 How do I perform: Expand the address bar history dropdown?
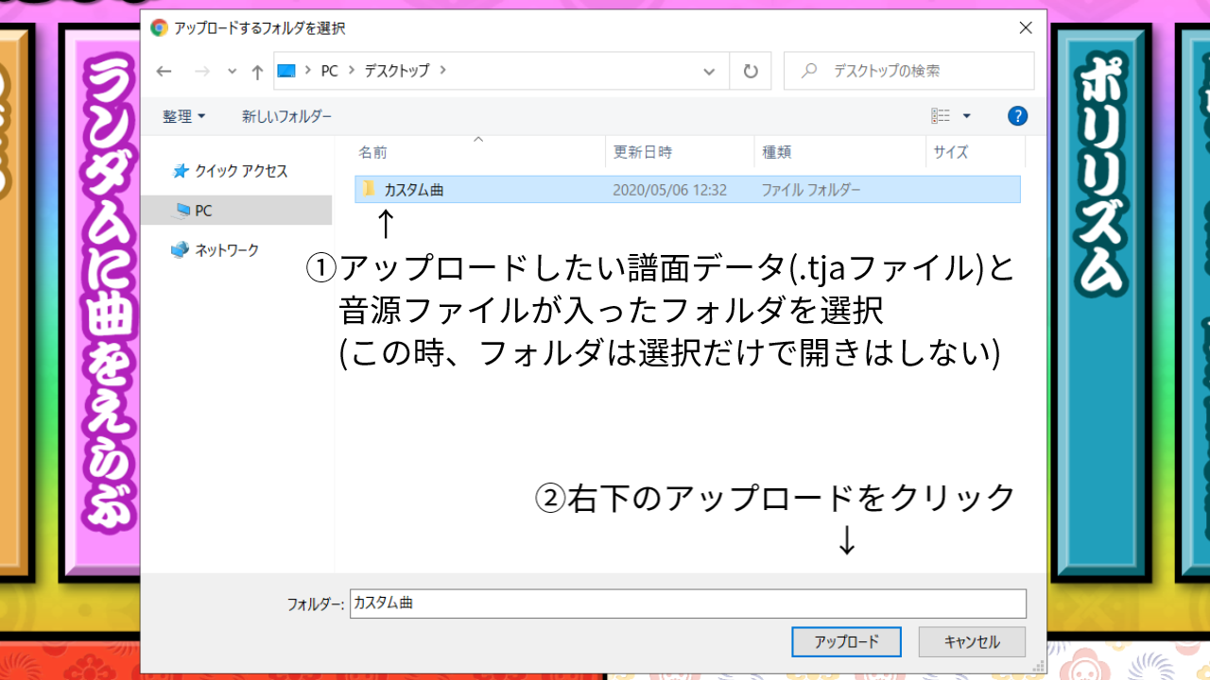pyautogui.click(x=709, y=71)
